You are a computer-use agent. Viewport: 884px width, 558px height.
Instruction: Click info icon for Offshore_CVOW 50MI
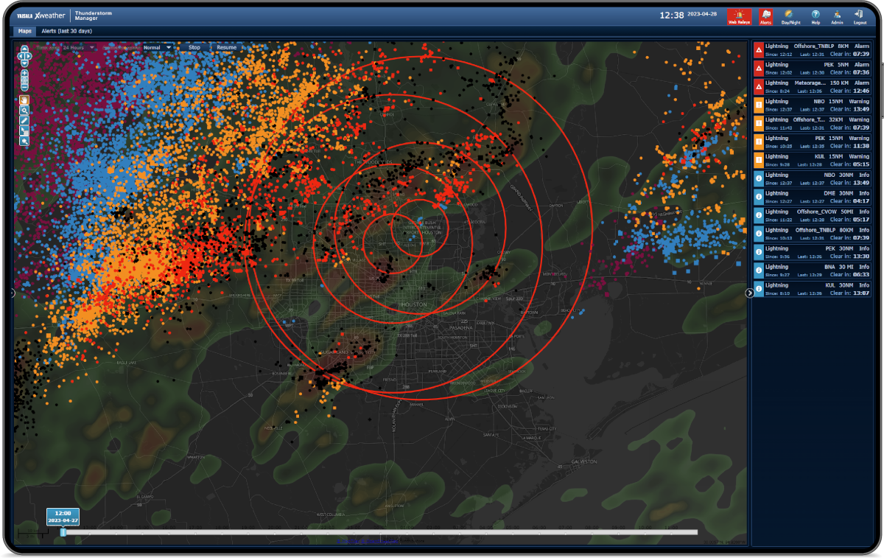[758, 216]
